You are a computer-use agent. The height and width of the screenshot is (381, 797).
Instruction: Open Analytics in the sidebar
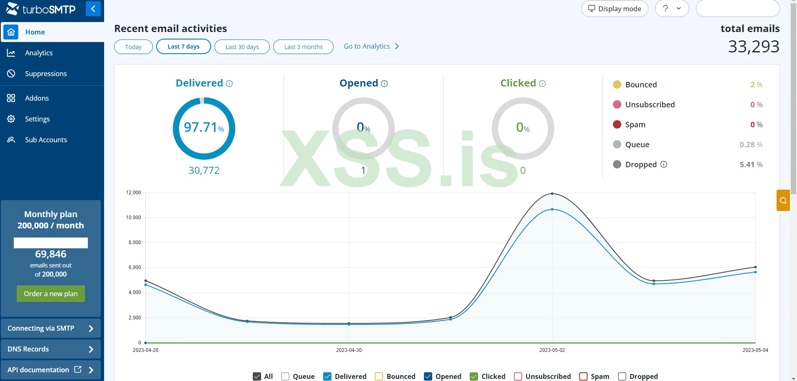point(52,53)
